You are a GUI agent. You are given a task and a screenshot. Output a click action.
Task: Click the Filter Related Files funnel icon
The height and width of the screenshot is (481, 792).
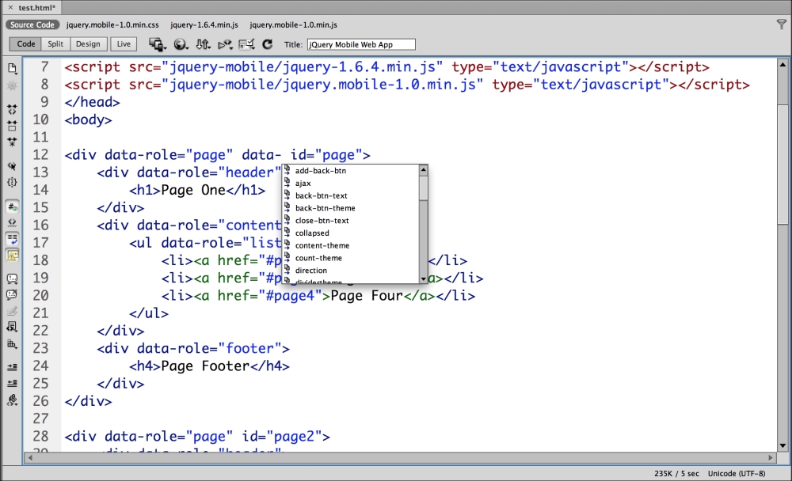pos(782,25)
